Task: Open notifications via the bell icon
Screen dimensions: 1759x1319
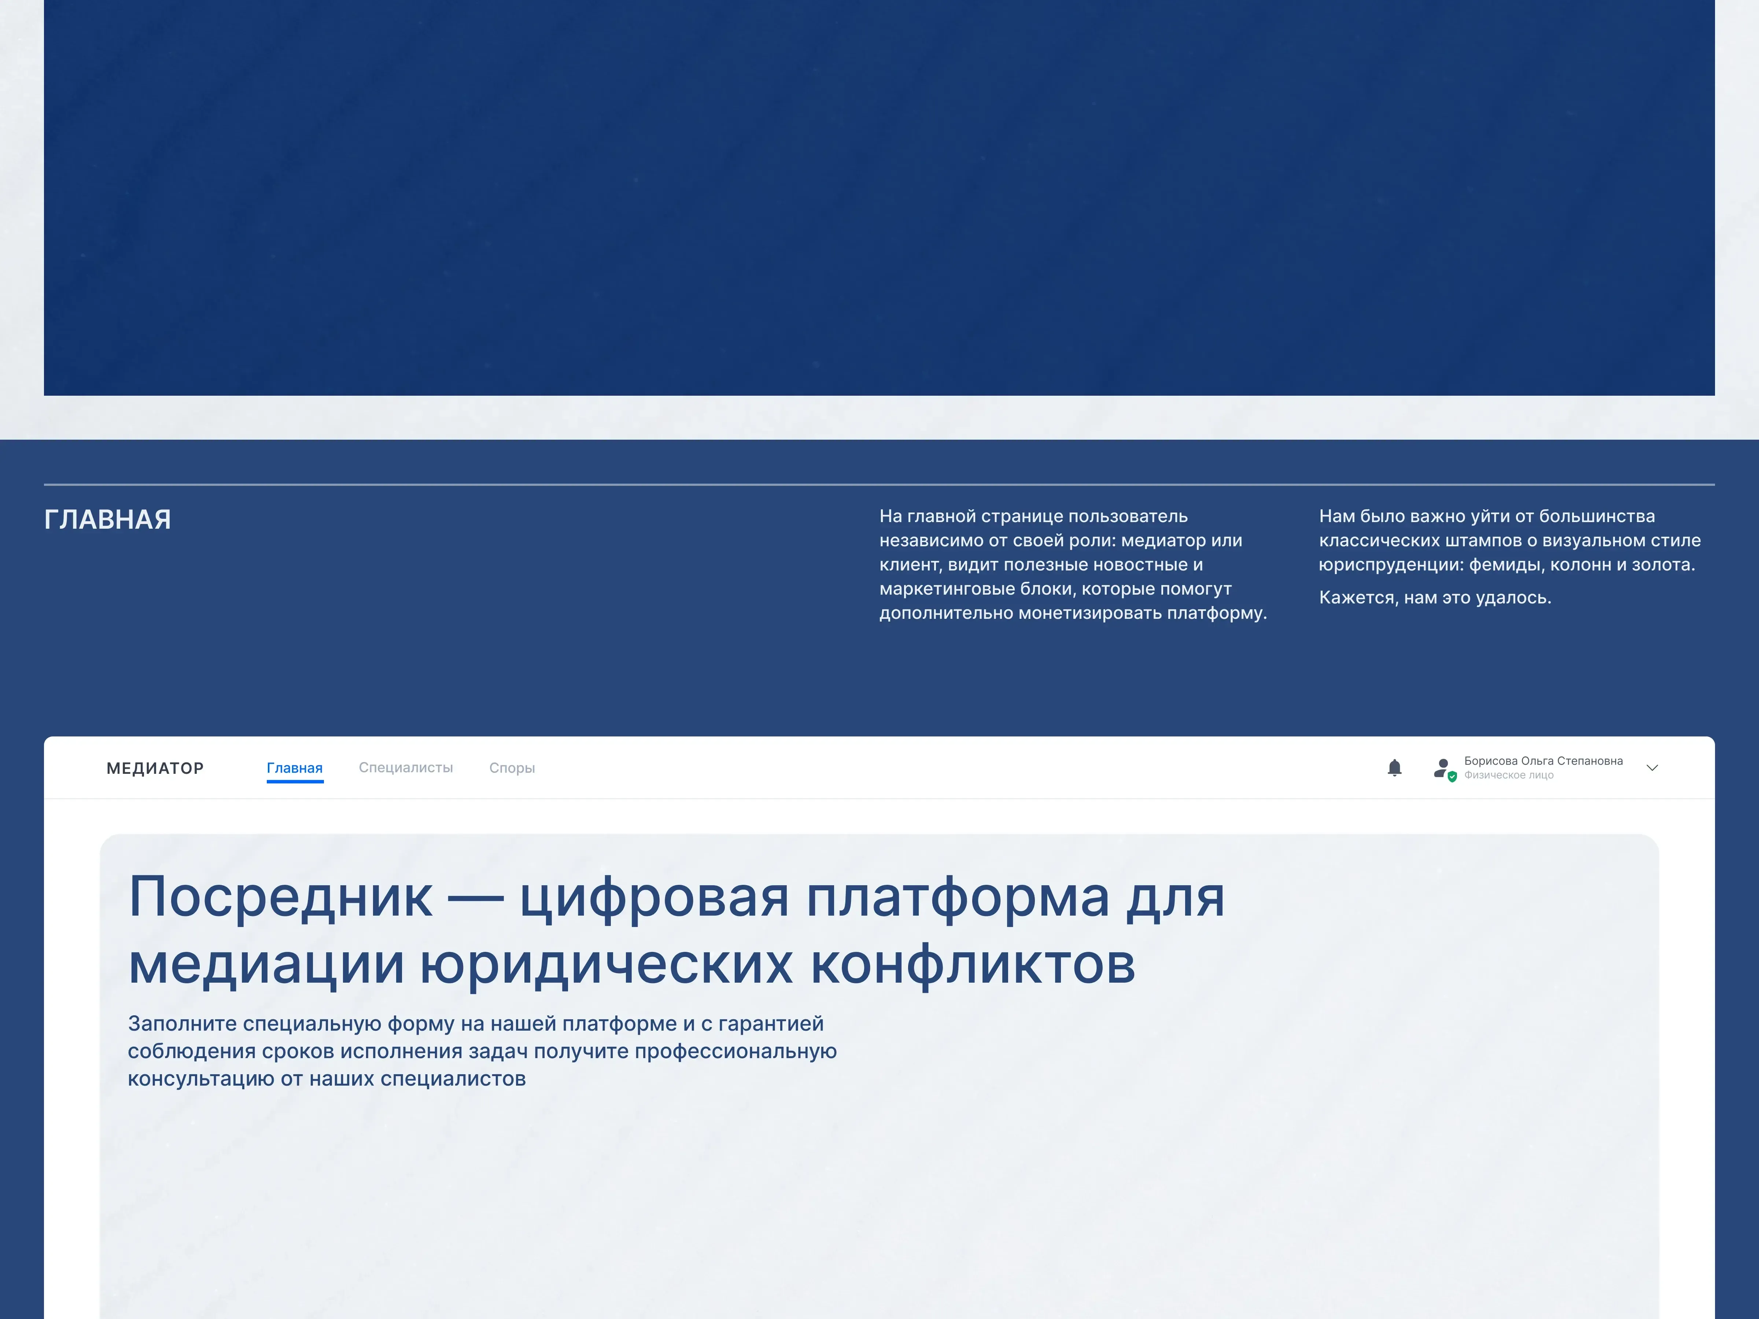Action: pyautogui.click(x=1394, y=766)
